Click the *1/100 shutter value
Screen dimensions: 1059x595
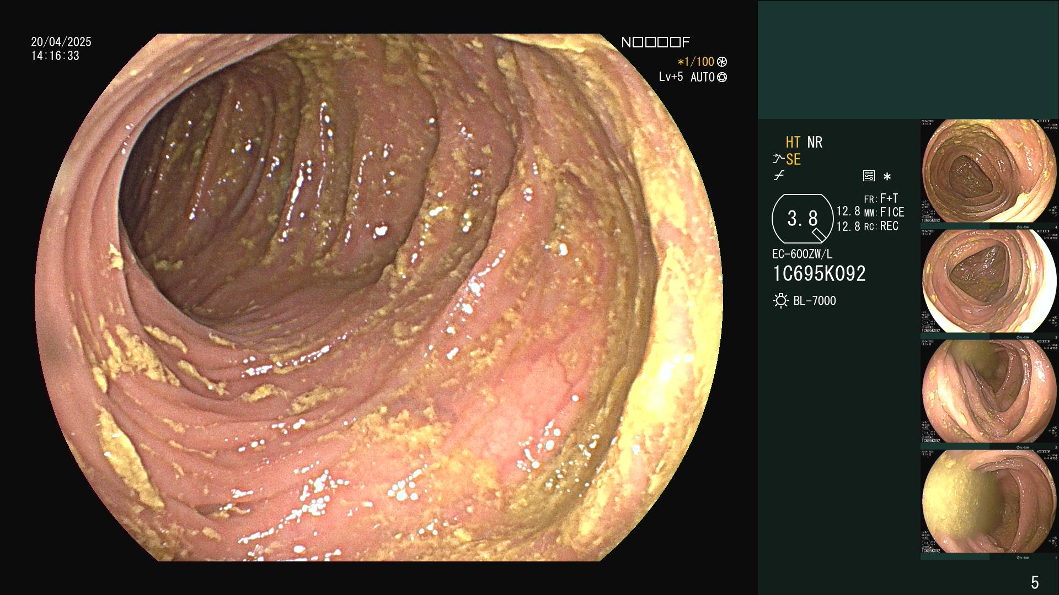tap(696, 62)
